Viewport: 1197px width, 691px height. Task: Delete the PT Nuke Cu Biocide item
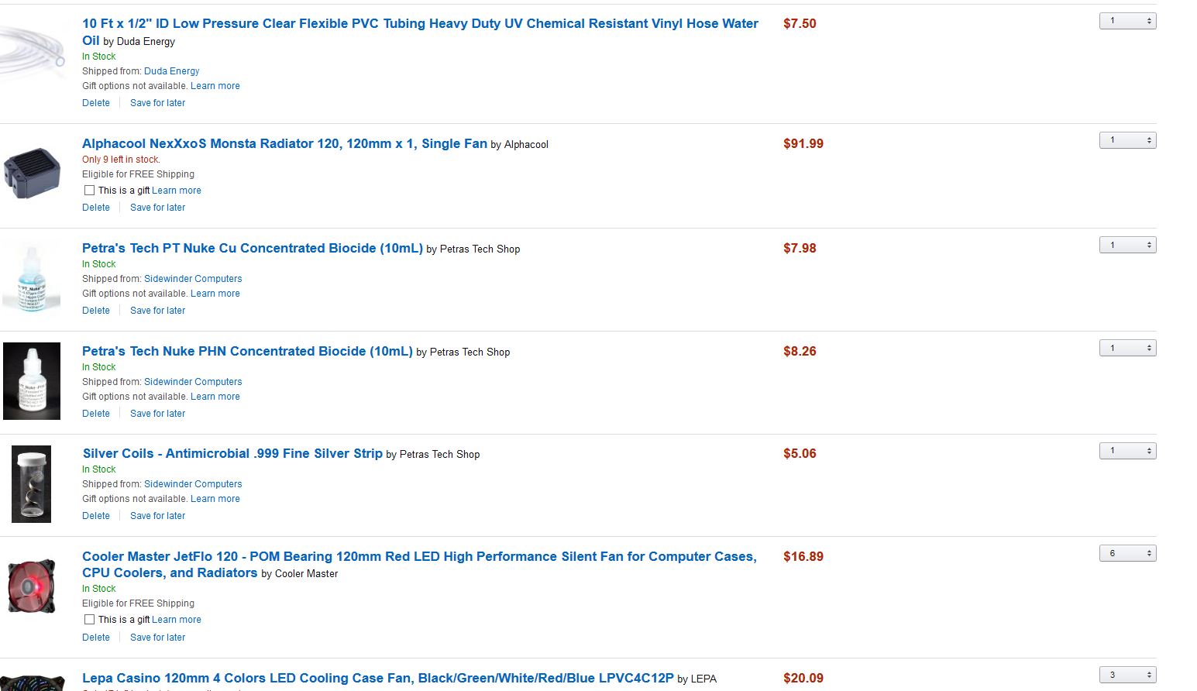pos(96,311)
